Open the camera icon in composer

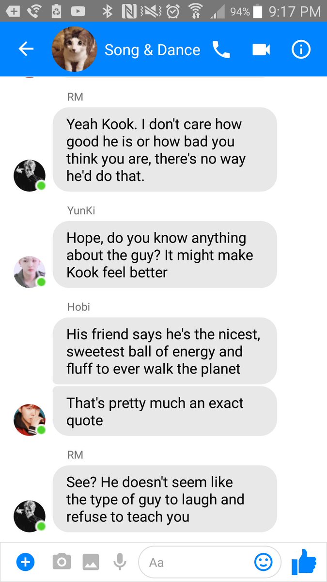pyautogui.click(x=61, y=562)
